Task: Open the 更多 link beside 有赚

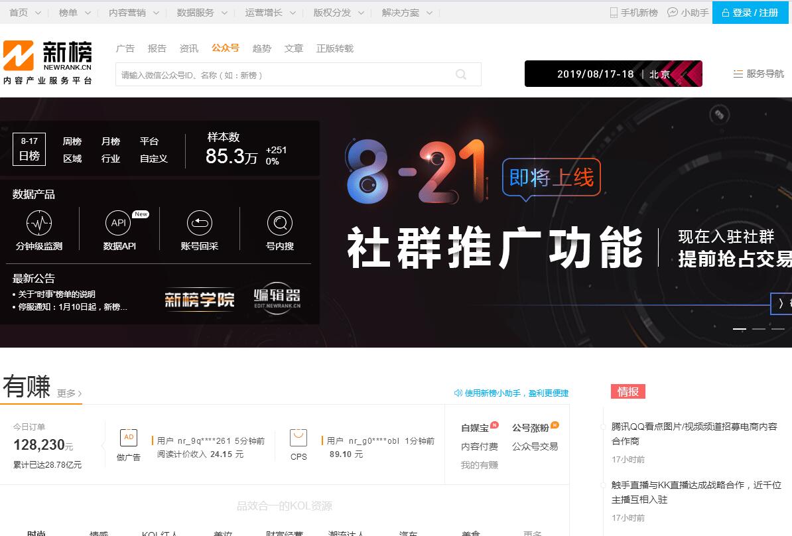Action: 69,393
